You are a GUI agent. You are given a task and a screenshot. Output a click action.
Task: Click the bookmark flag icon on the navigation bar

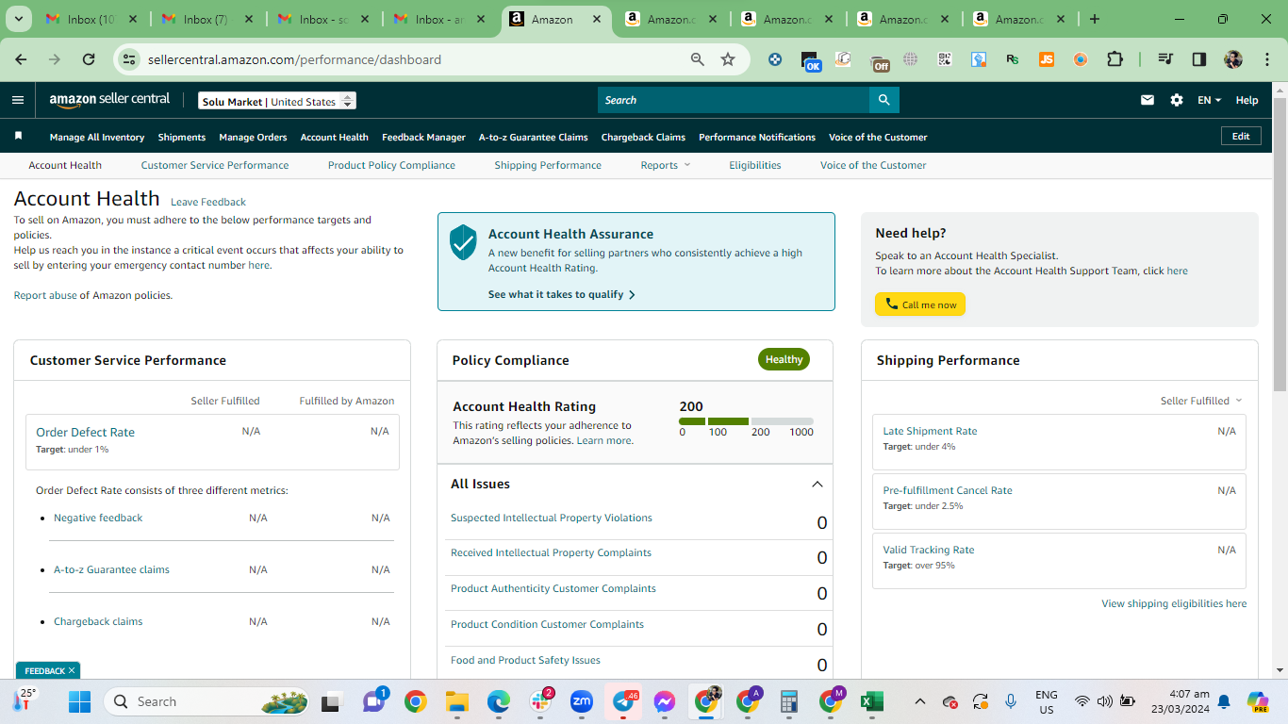click(x=18, y=137)
